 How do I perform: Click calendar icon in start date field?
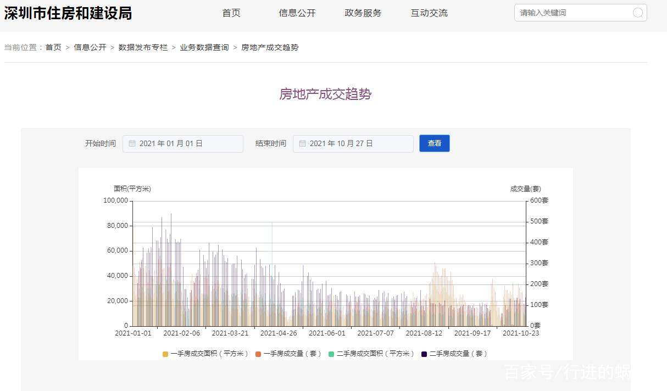pos(132,143)
